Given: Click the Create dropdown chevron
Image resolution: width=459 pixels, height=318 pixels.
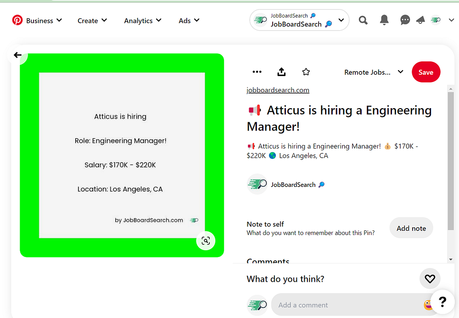Looking at the screenshot, I should 104,20.
